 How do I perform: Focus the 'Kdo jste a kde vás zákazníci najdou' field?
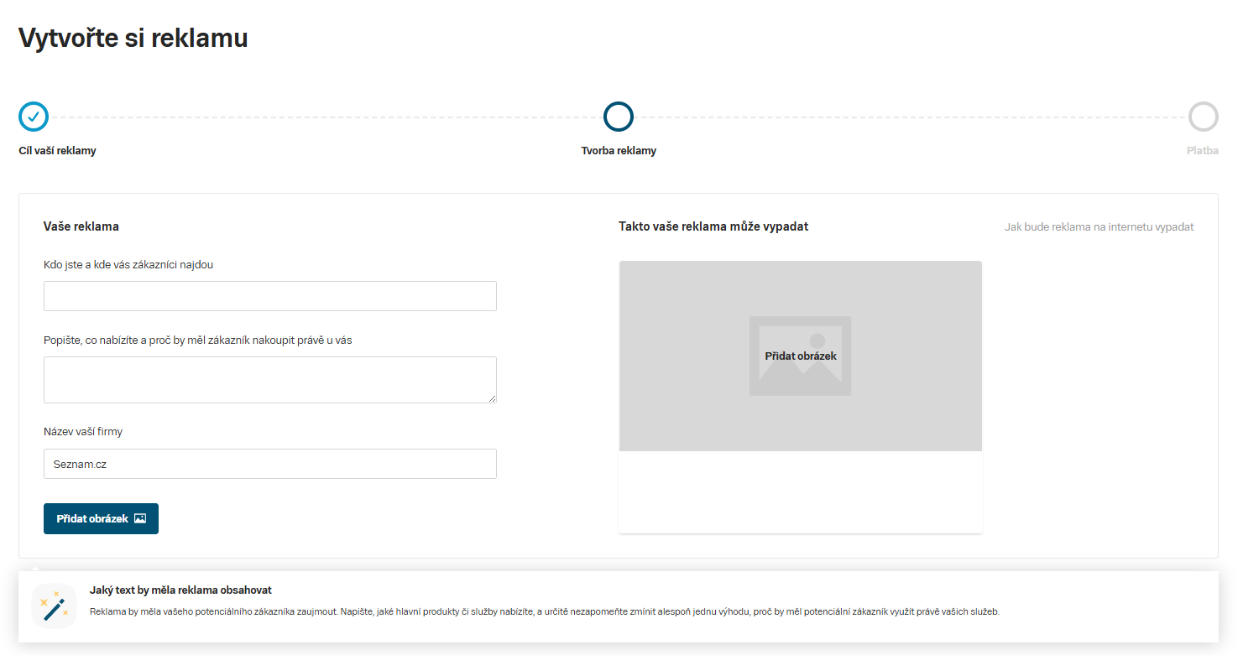tap(269, 296)
